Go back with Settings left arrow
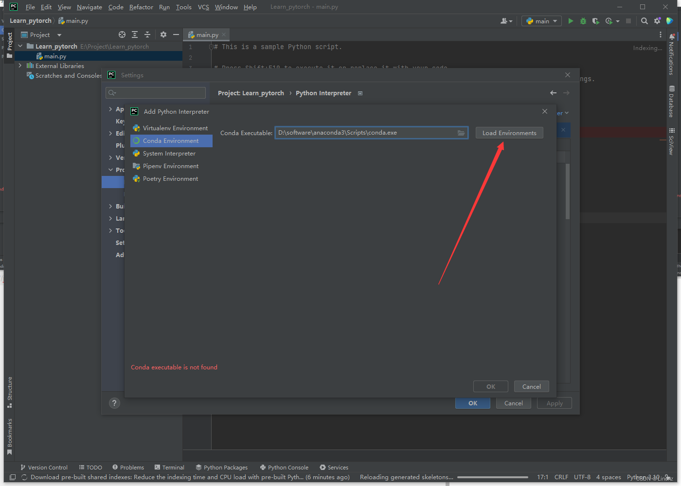The width and height of the screenshot is (681, 486). pyautogui.click(x=553, y=93)
